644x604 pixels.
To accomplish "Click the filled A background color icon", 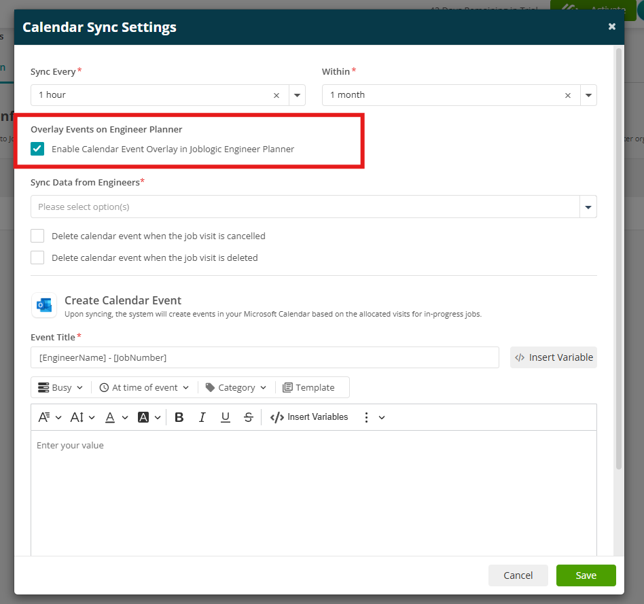I will coord(143,417).
